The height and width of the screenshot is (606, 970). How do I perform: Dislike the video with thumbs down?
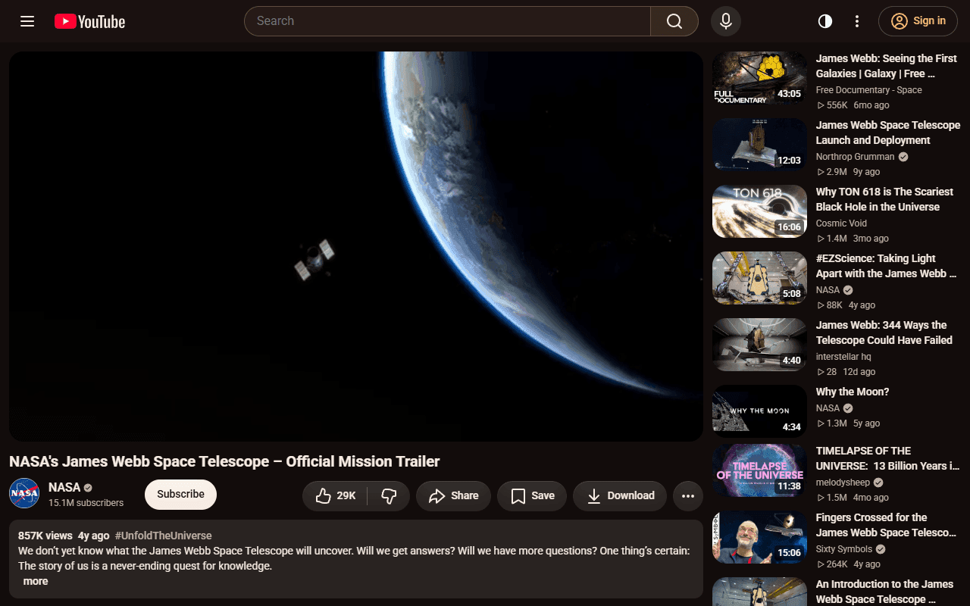(389, 496)
